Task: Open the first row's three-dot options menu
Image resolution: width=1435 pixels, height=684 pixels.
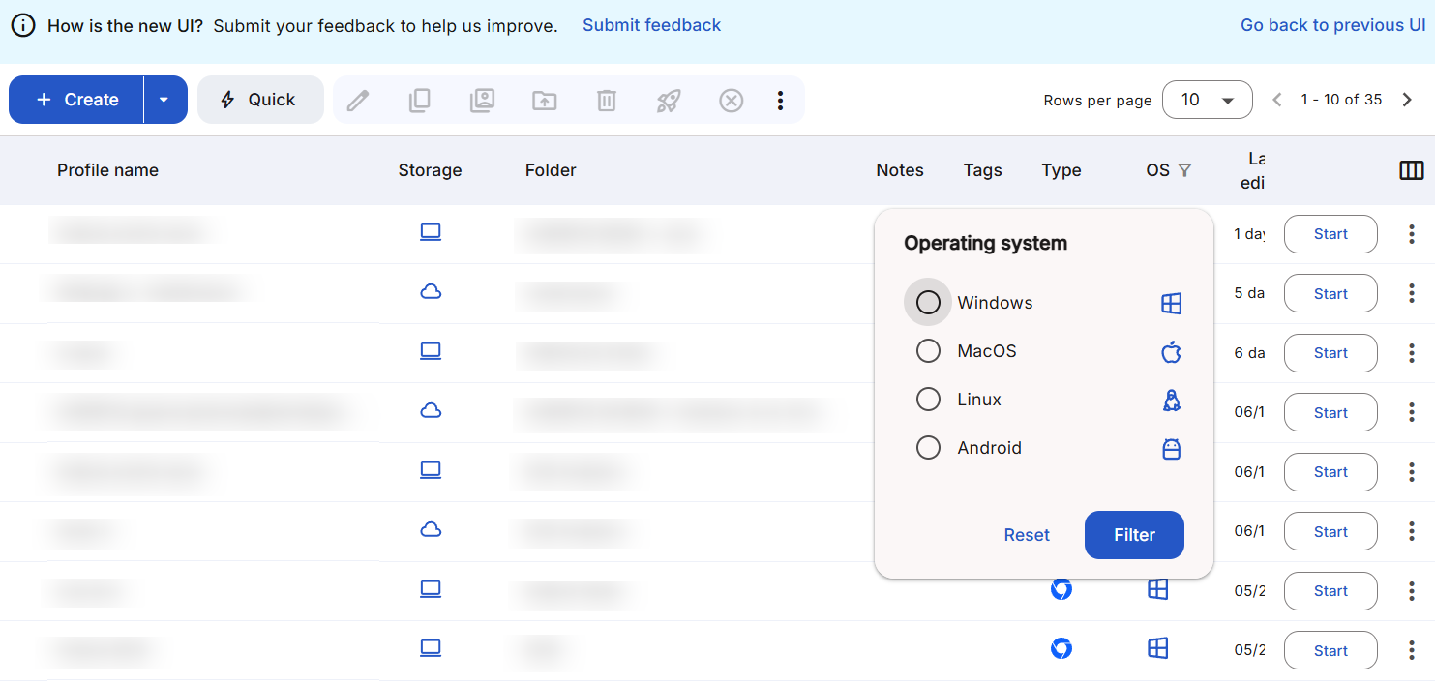Action: tap(1411, 234)
